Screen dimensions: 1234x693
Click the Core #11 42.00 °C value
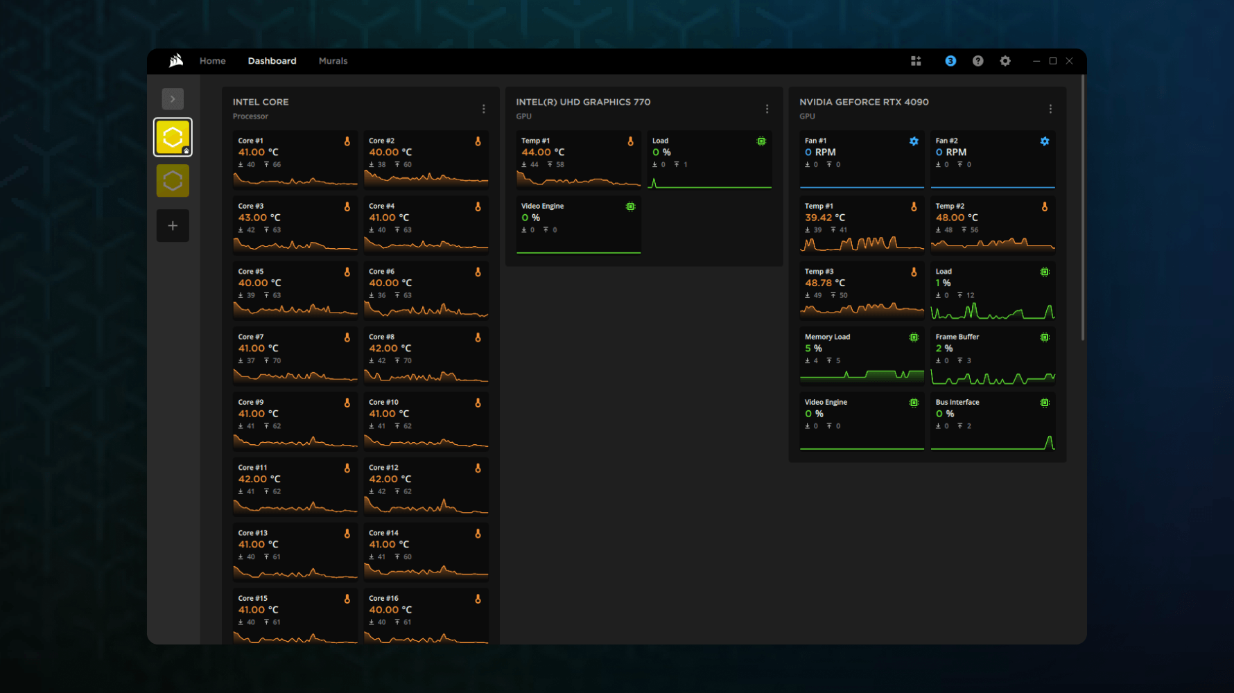pos(259,479)
